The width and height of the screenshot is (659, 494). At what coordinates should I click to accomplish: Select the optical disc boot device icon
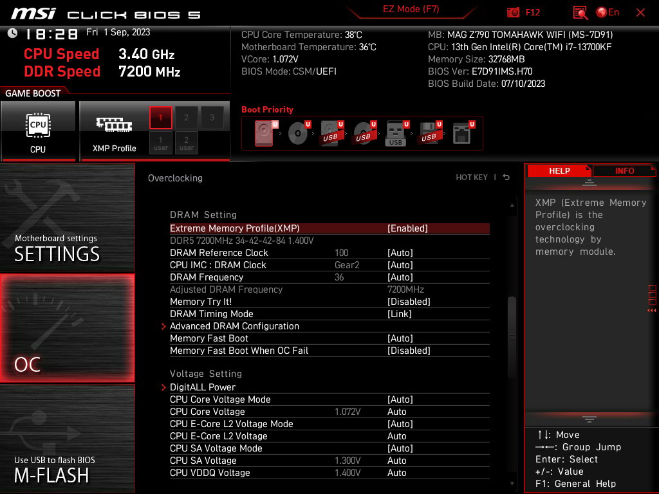pos(299,133)
